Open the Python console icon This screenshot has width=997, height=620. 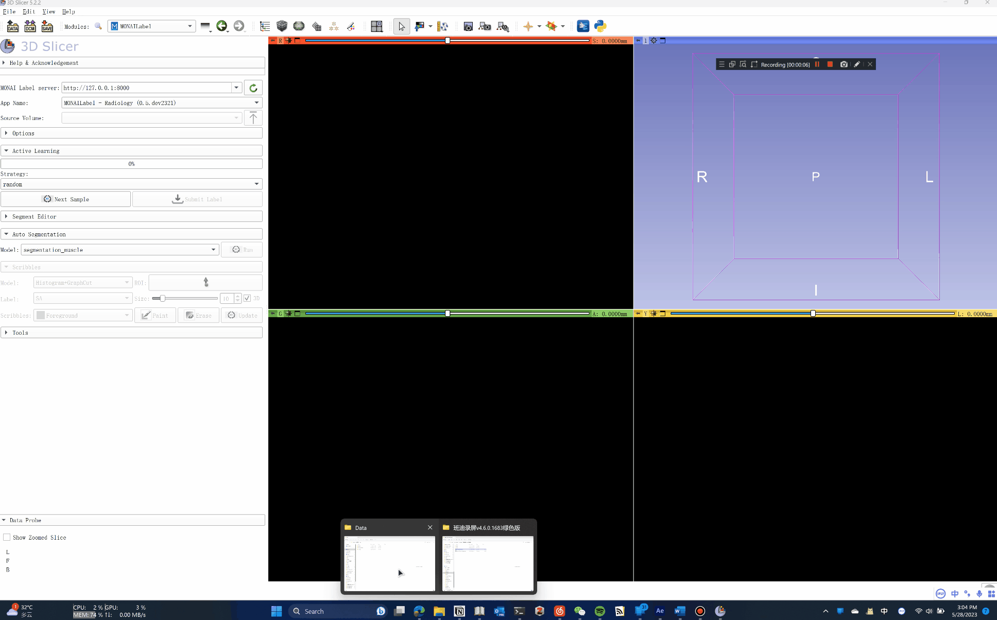coord(600,26)
